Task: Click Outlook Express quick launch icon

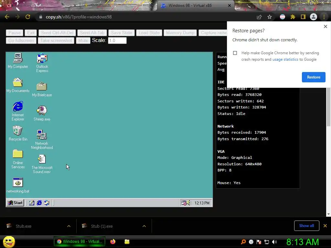Action: tap(47, 203)
